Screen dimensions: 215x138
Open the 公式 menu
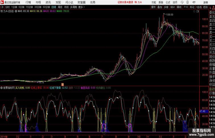click(x=168, y=2)
